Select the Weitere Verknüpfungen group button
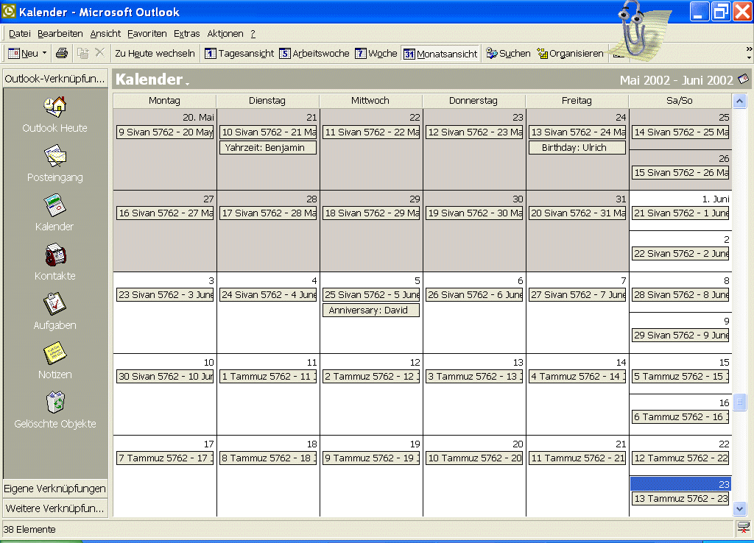Screen dimensions: 754x543 (x=54, y=508)
